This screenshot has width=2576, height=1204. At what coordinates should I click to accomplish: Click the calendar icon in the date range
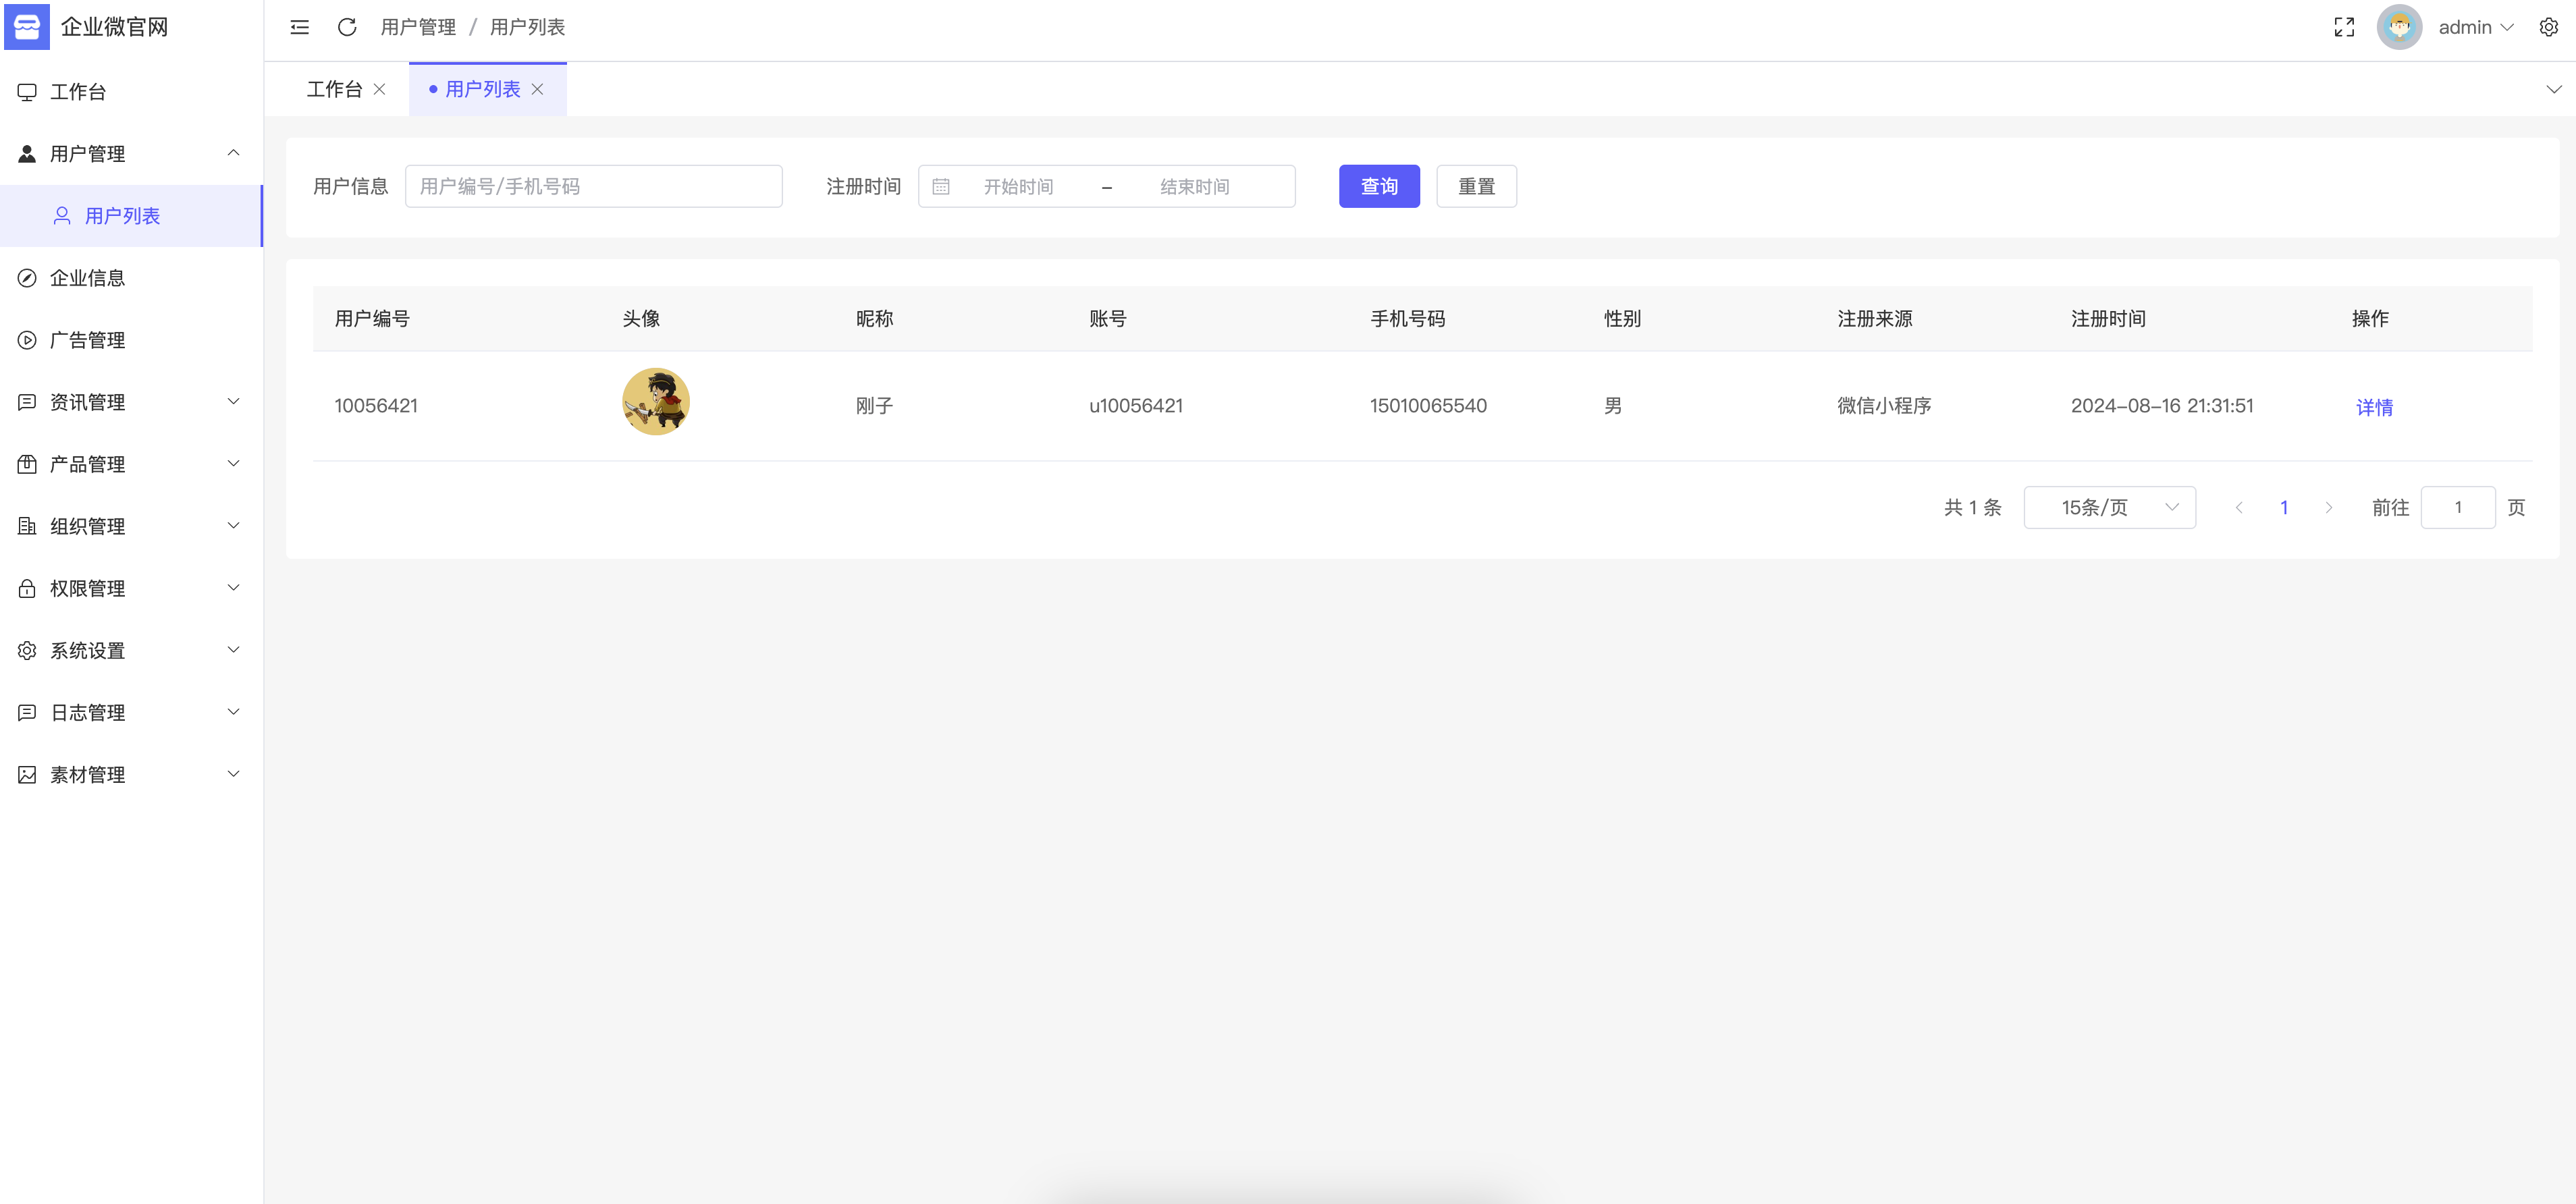click(941, 187)
